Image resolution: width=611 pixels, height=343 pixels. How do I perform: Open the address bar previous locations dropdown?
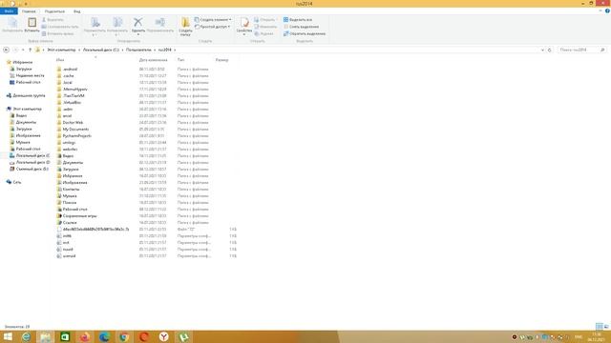pos(542,50)
